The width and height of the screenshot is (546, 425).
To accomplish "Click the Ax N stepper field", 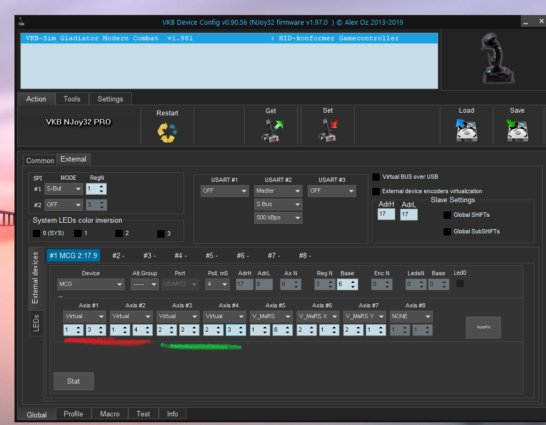I will coord(290,284).
